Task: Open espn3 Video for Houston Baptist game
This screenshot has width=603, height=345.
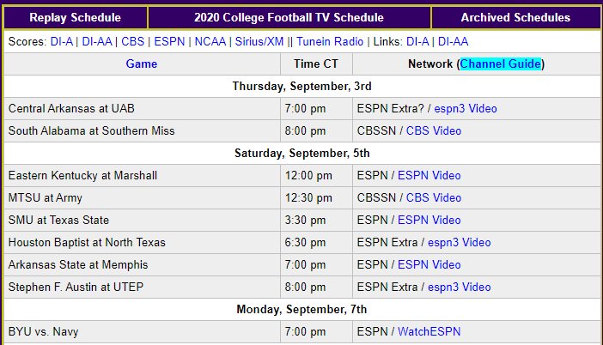Action: click(x=460, y=242)
